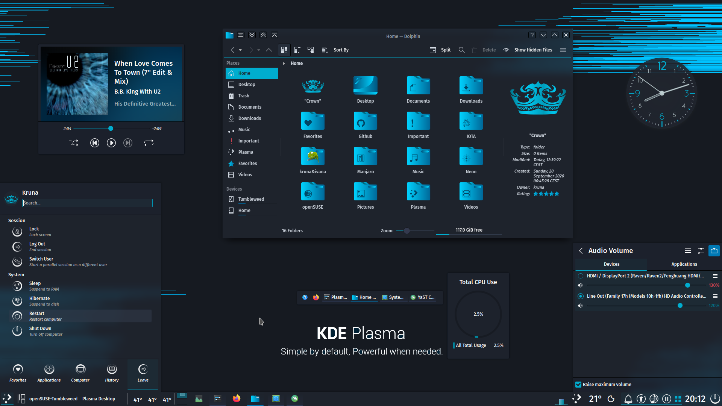Go back from Audio Volume panel
The image size is (722, 406).
tap(581, 251)
